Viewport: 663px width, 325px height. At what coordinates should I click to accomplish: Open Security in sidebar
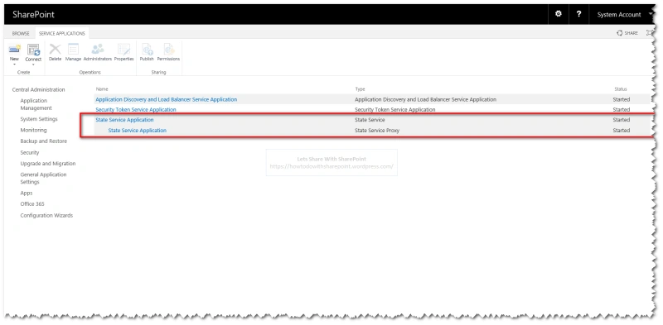coord(30,152)
